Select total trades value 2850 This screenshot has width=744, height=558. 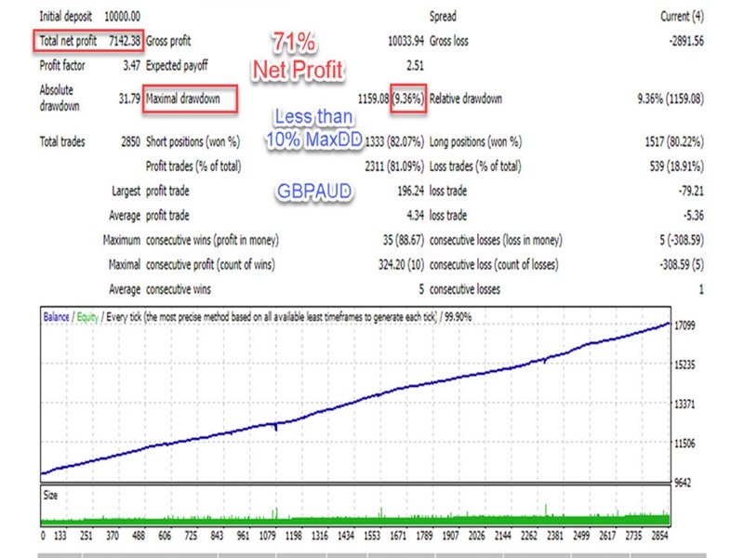point(130,142)
